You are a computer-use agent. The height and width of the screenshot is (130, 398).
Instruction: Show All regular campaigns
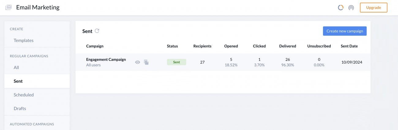point(16,67)
